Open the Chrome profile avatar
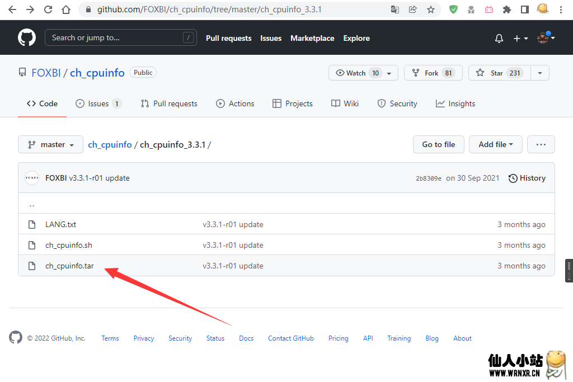Viewport: 573px width, 382px height. (543, 9)
